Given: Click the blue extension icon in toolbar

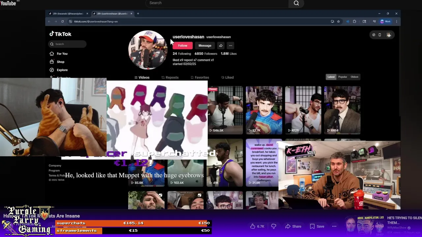Looking at the screenshot, I should pos(347,21).
